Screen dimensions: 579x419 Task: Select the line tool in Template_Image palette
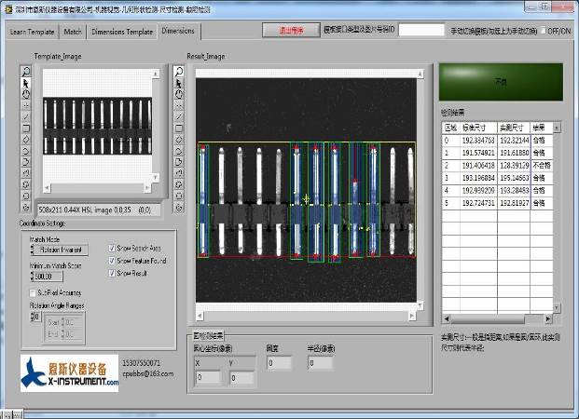pyautogui.click(x=25, y=116)
